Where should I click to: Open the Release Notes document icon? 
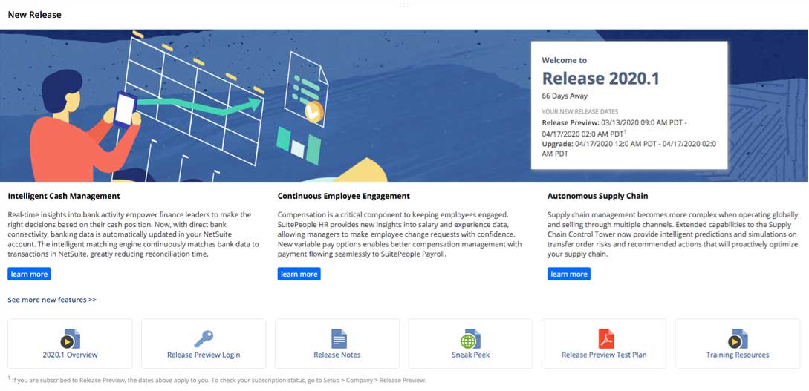pos(338,338)
